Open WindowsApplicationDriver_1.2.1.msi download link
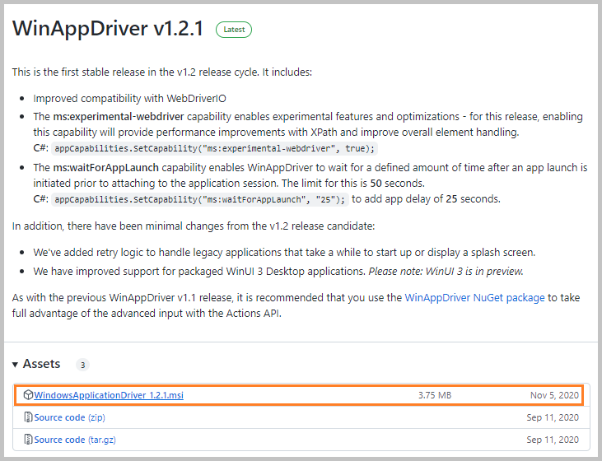Screen dimensions: 602x461 (109, 395)
